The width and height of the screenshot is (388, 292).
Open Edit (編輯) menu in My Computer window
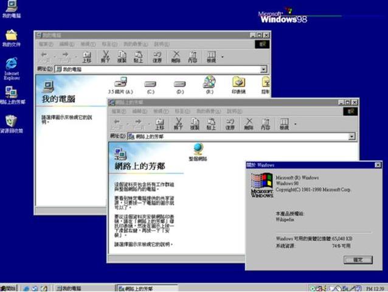click(67, 44)
